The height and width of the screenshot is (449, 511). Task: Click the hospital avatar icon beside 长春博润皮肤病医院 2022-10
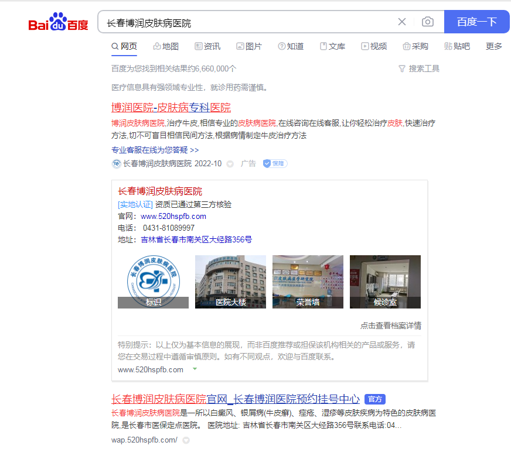click(117, 164)
